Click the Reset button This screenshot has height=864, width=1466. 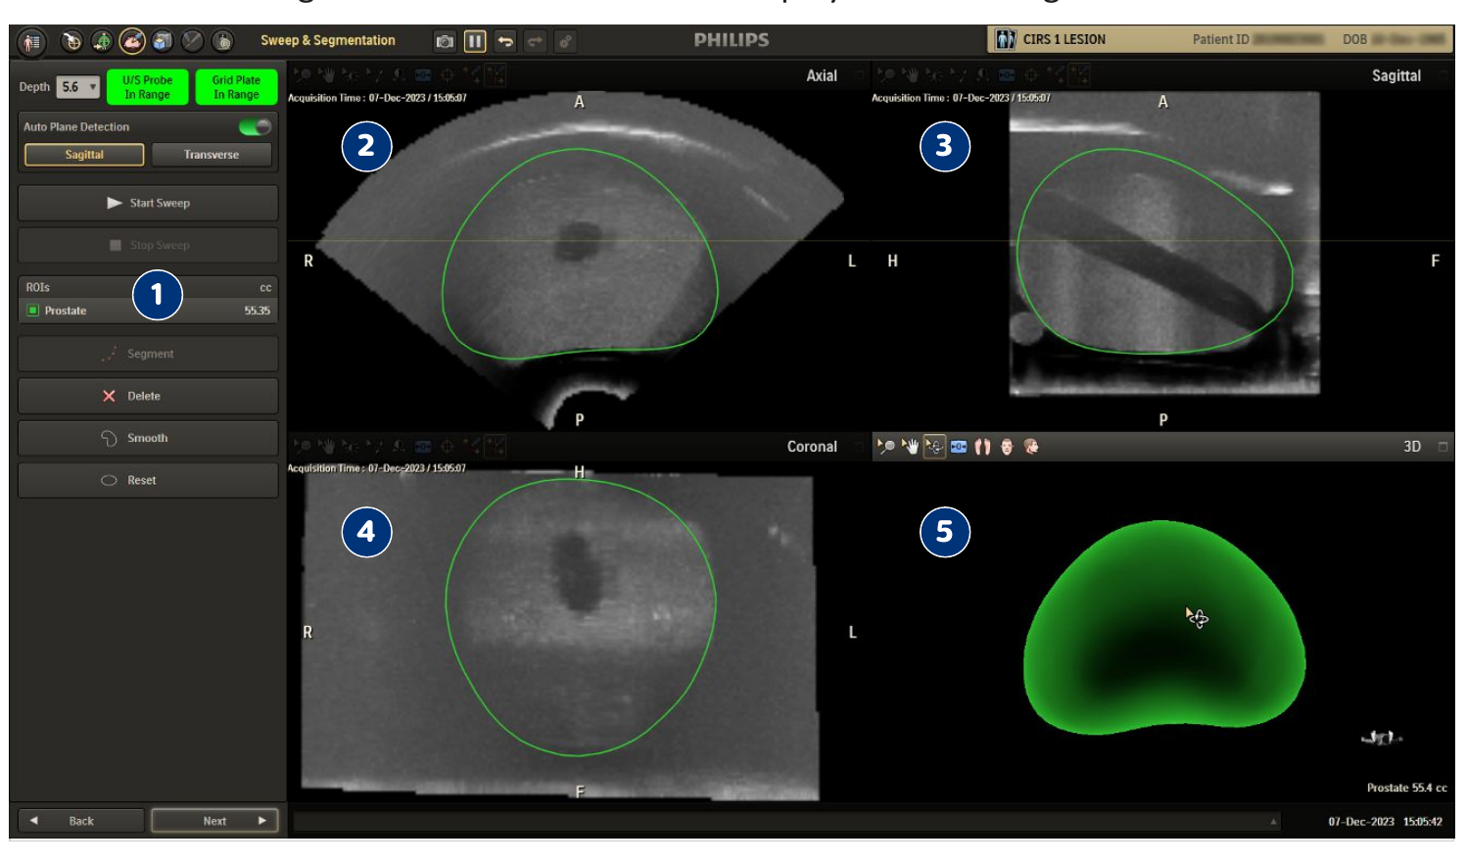[148, 480]
